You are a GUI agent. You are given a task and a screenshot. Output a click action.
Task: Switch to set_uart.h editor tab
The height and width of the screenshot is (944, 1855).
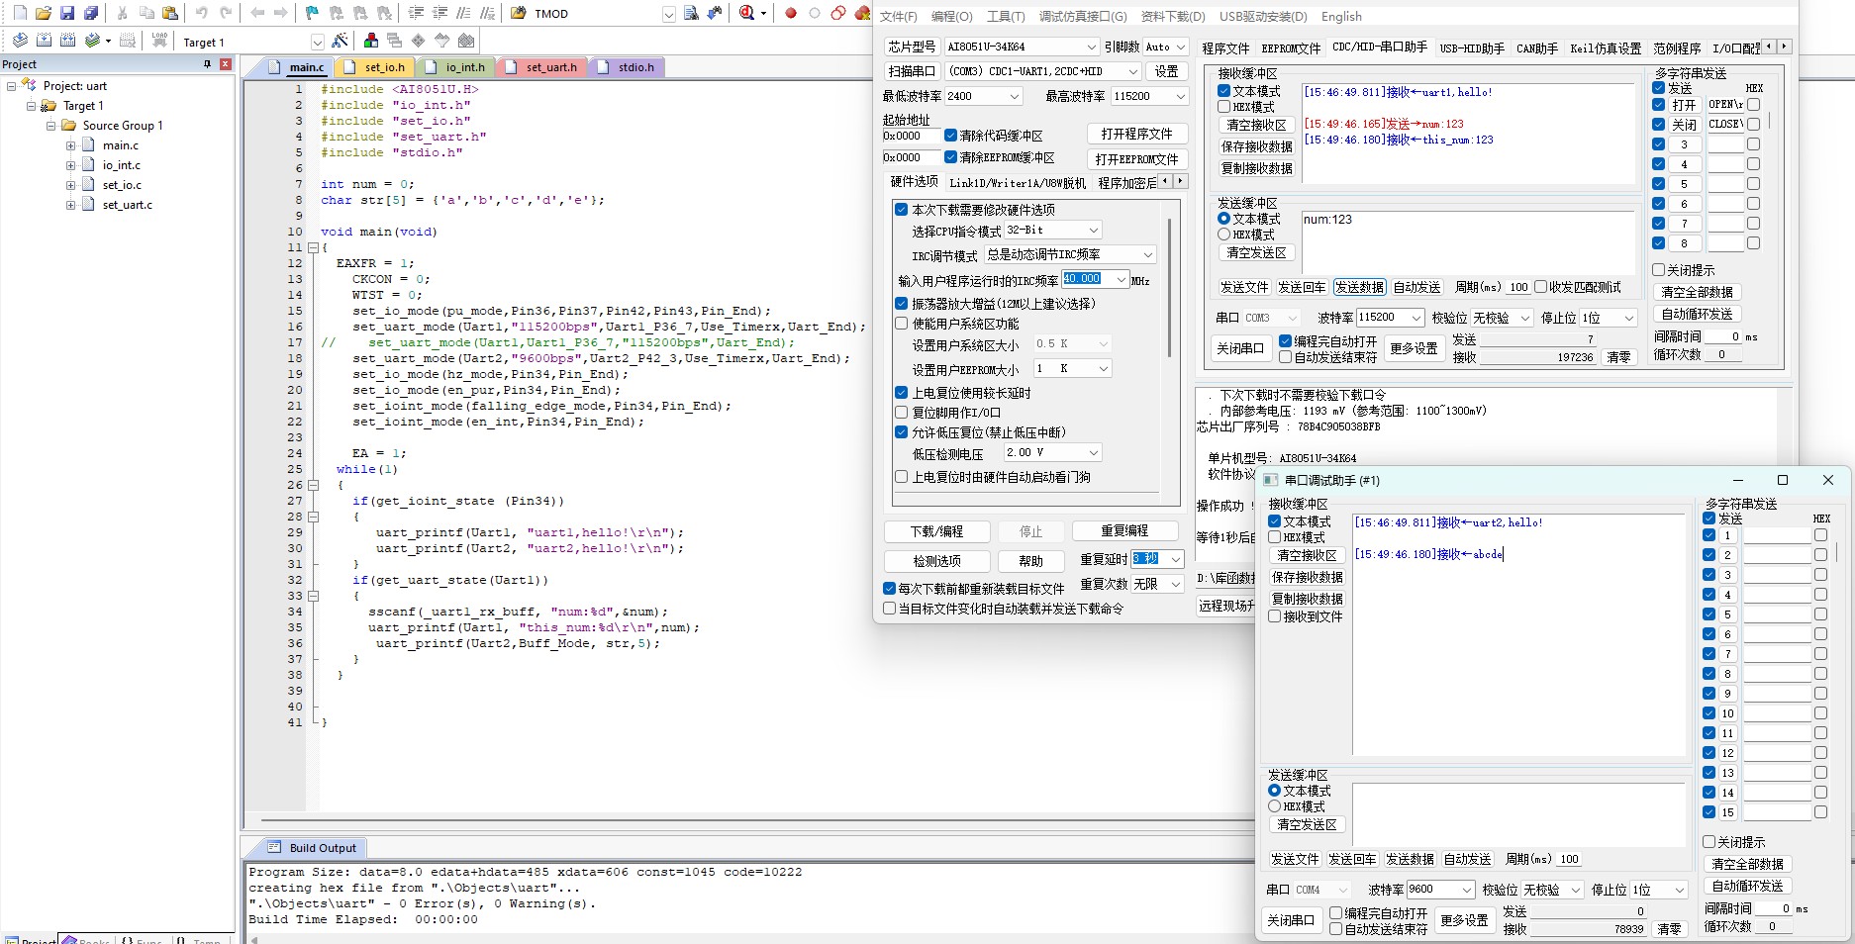click(542, 67)
